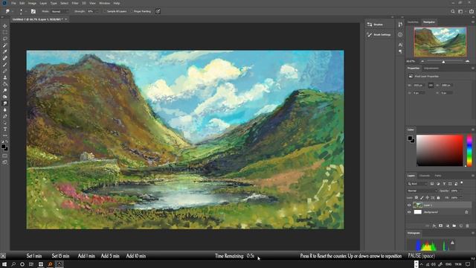Toggle the Brush Settings panel icon in options bar
The width and height of the screenshot is (476, 268).
33,11
